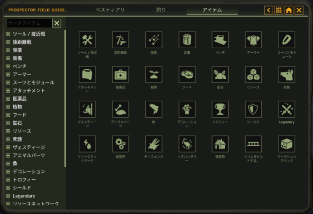Go back with the arrow button

pyautogui.click(x=268, y=10)
